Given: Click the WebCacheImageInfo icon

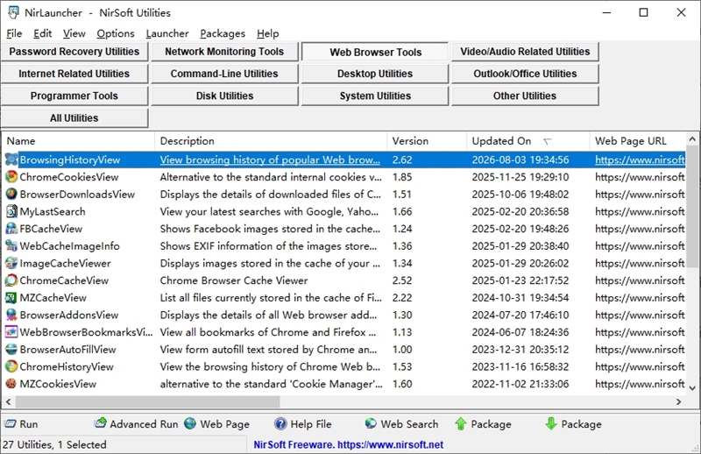Looking at the screenshot, I should [11, 246].
